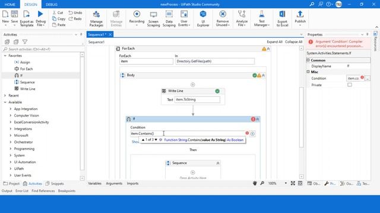Launch UI Explorer
This screenshot has width=380, height=213.
tap(203, 18)
